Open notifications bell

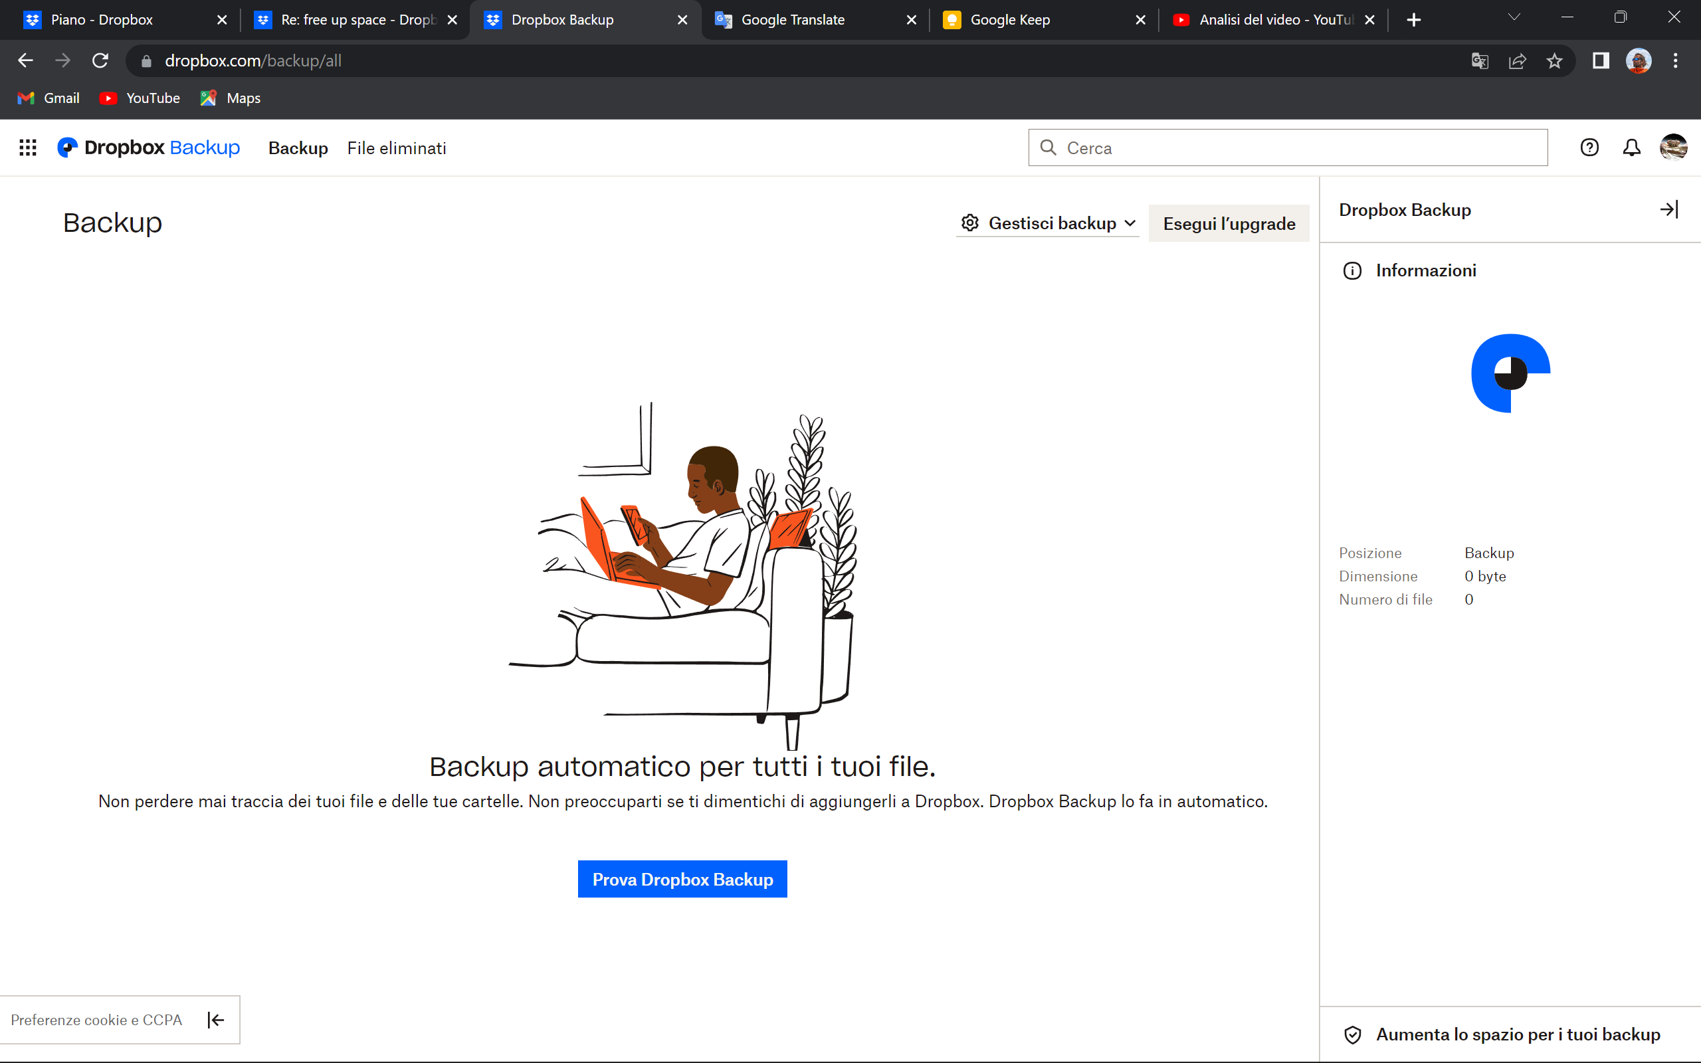(x=1631, y=147)
